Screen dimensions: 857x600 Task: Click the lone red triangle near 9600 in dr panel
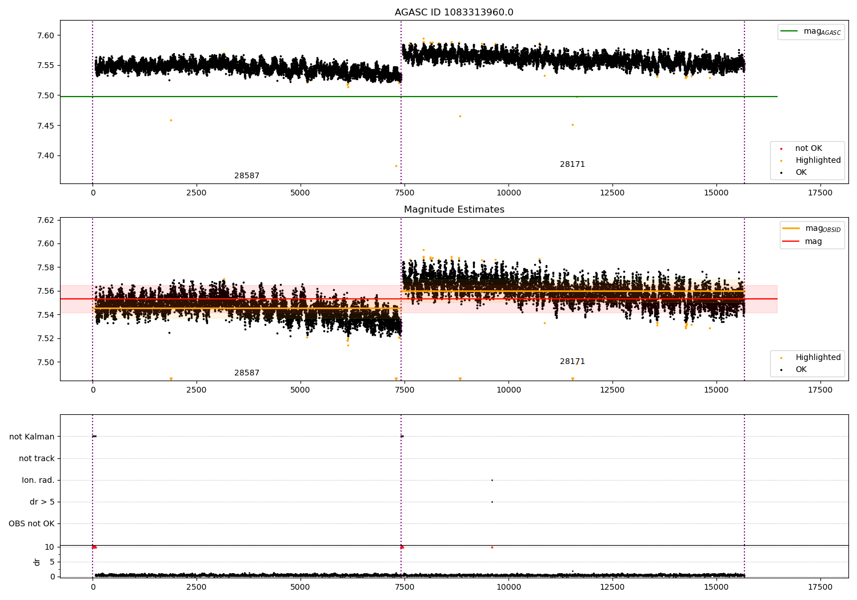(492, 547)
